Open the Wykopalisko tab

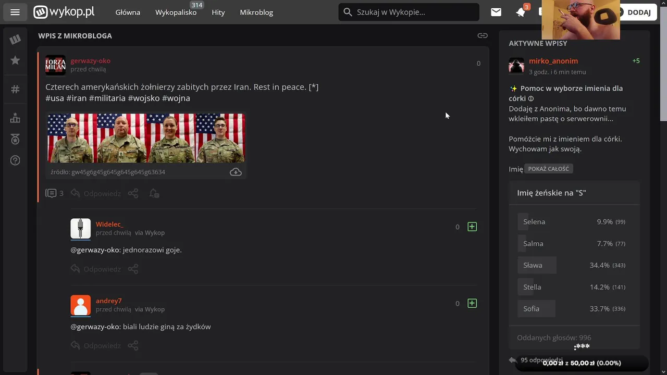coord(176,12)
